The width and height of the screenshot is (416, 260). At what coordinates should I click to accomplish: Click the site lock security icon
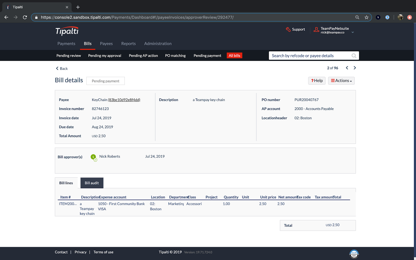click(36, 17)
